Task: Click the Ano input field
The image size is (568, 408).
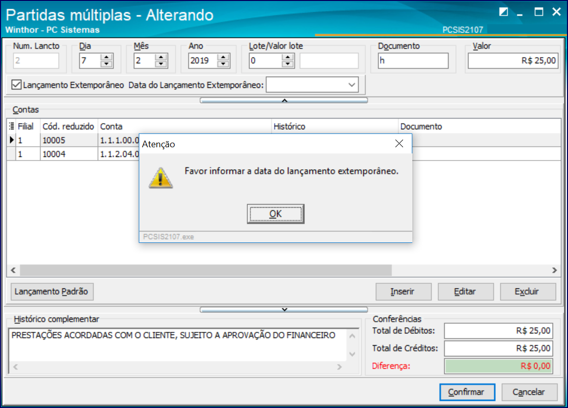Action: pos(203,60)
